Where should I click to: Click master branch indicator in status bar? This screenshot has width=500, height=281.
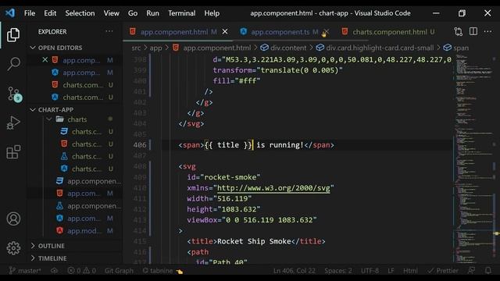pyautogui.click(x=25, y=271)
